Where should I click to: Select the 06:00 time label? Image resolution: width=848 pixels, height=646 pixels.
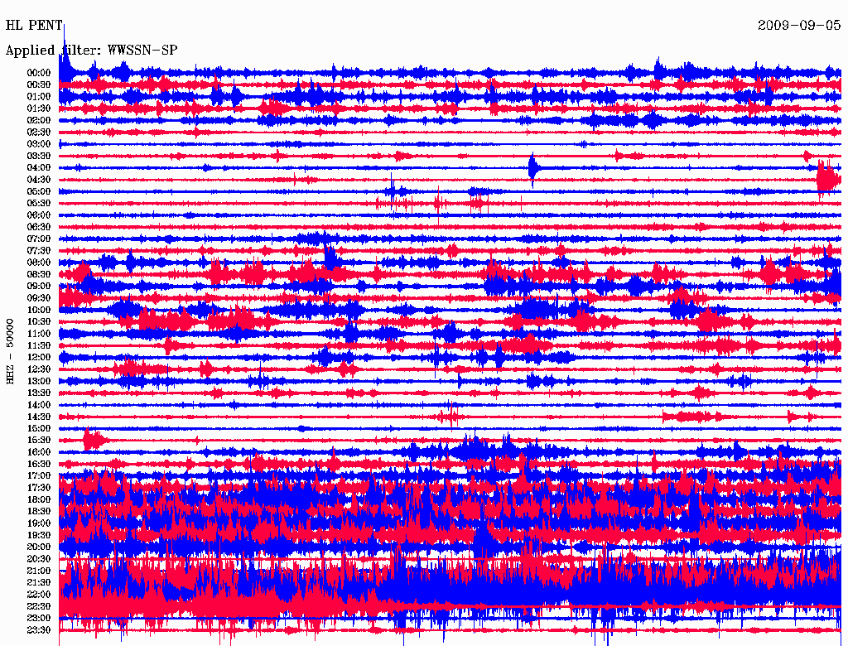(38, 215)
